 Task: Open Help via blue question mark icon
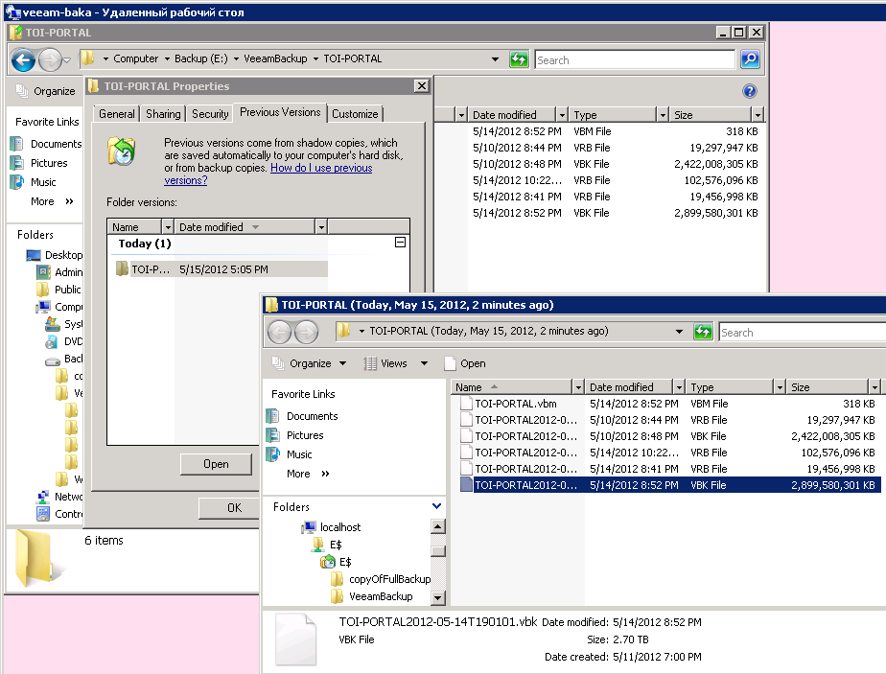[749, 91]
